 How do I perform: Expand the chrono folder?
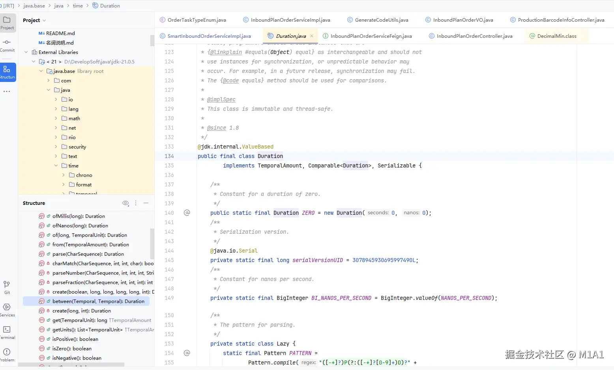tap(64, 175)
